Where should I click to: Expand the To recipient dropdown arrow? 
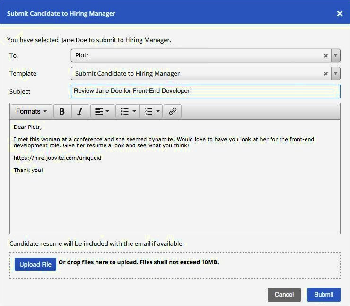pyautogui.click(x=335, y=56)
